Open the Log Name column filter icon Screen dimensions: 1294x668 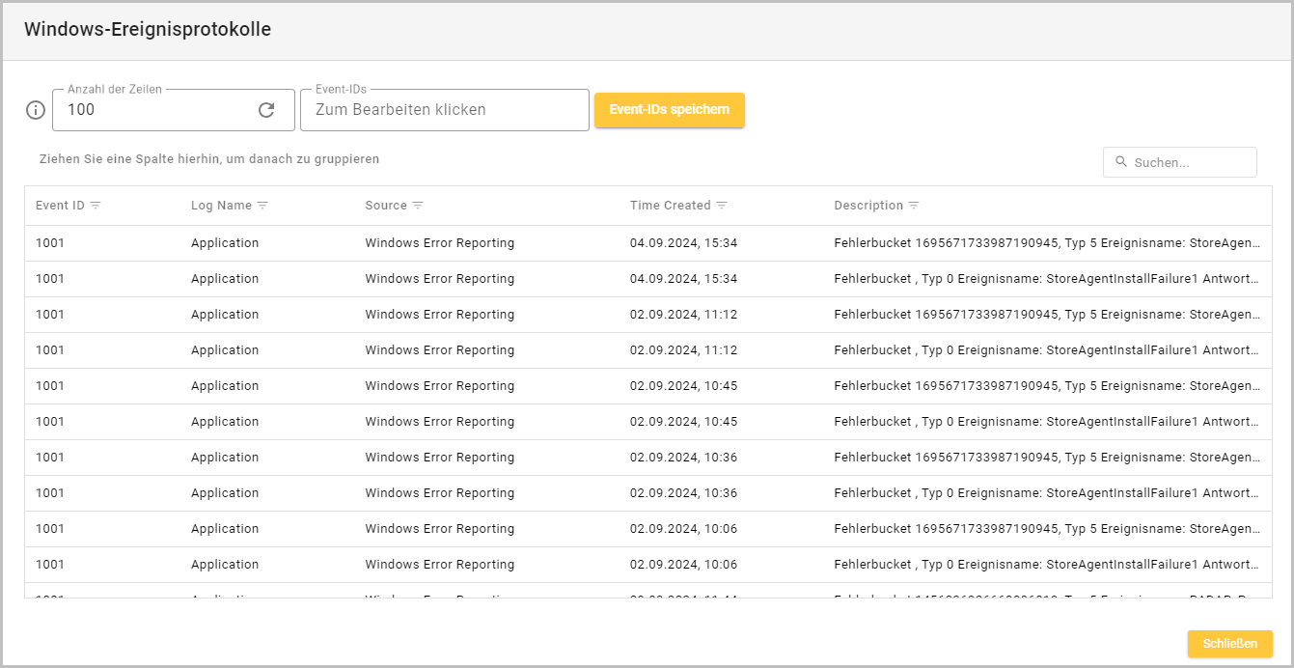tap(262, 206)
